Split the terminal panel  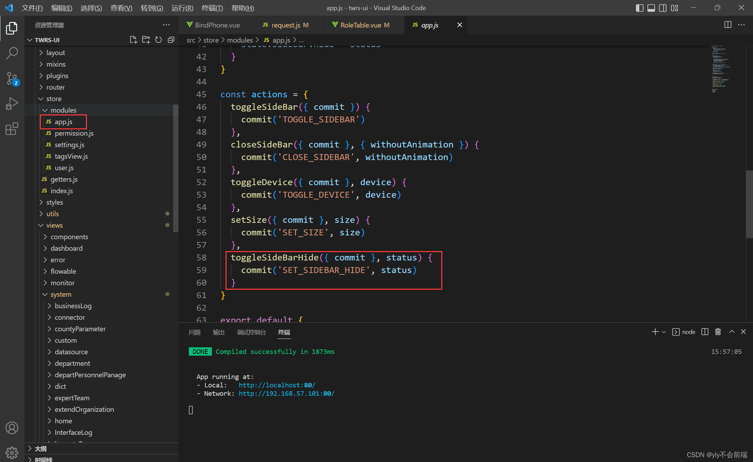coord(705,332)
